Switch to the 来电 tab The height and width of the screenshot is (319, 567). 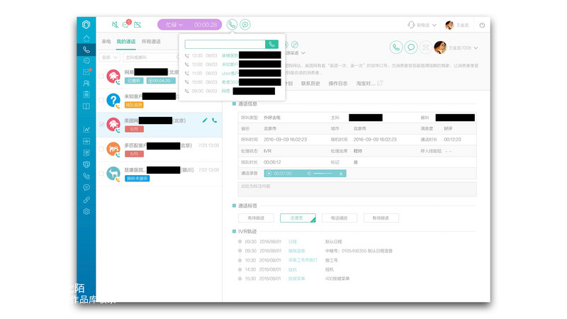pyautogui.click(x=106, y=42)
